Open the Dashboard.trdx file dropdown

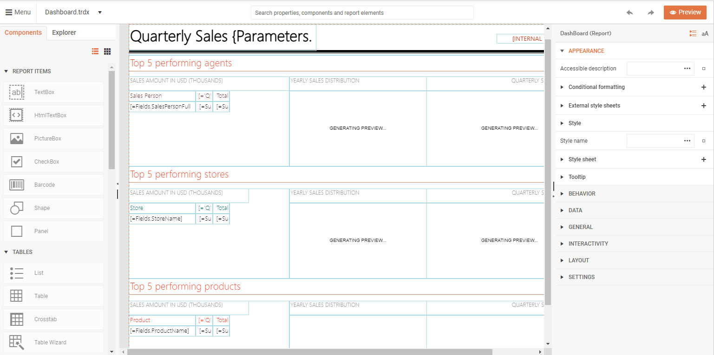coord(100,13)
